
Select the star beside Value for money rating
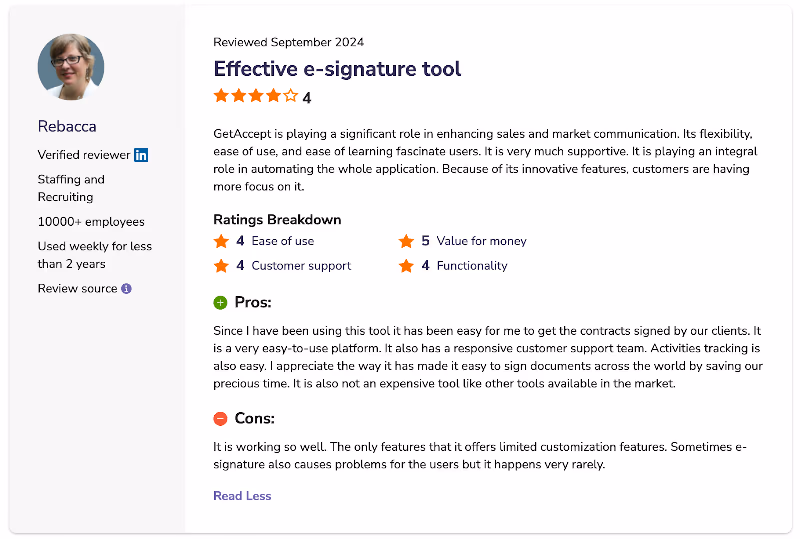click(406, 241)
